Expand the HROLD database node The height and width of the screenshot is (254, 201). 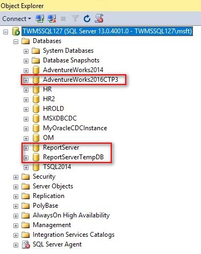click(26, 109)
